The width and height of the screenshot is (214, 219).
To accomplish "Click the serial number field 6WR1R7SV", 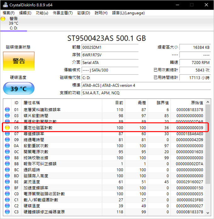I will (x=110, y=55).
